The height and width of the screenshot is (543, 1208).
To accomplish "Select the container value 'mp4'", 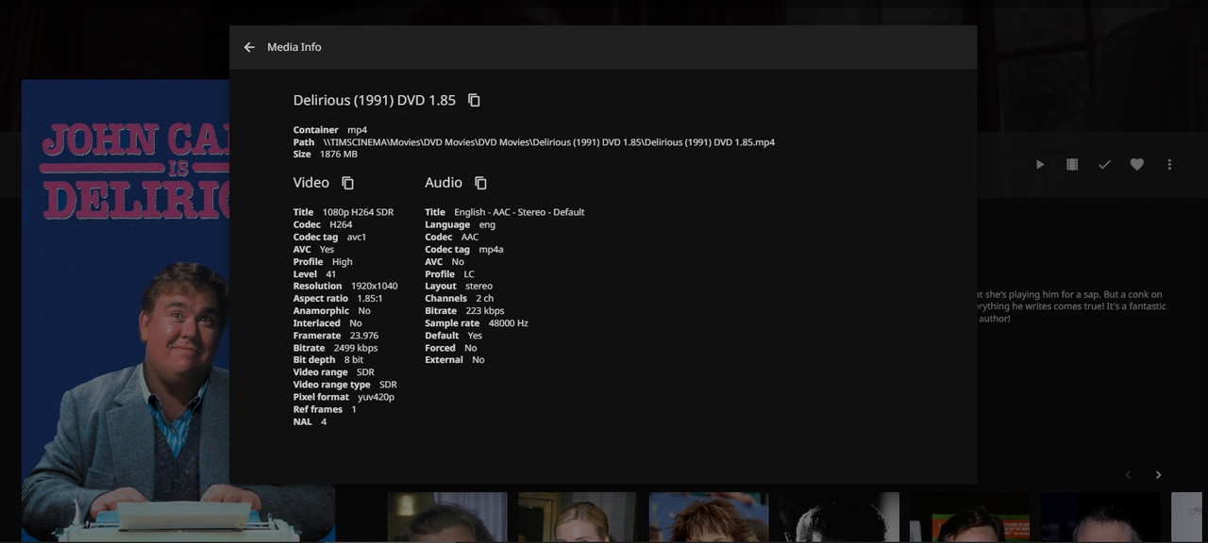I will 357,130.
